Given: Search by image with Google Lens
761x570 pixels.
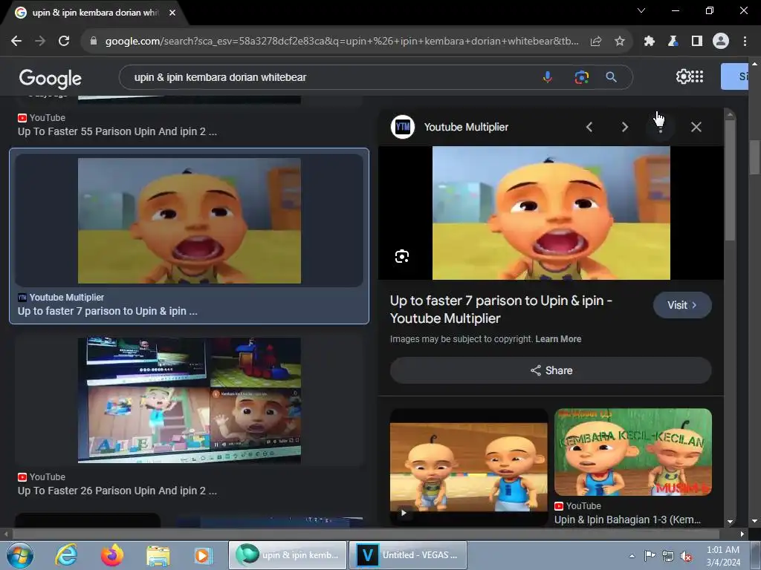Looking at the screenshot, I should click(x=581, y=77).
